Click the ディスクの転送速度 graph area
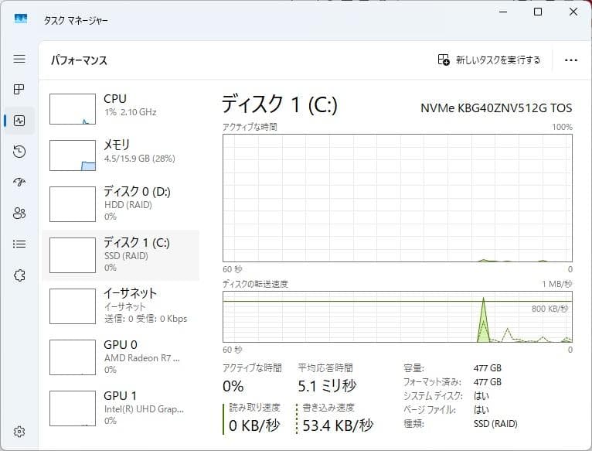Screen dimensions: 592x451 pos(397,317)
